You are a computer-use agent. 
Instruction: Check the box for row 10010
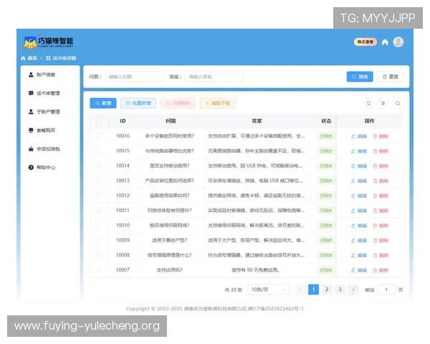click(x=99, y=225)
